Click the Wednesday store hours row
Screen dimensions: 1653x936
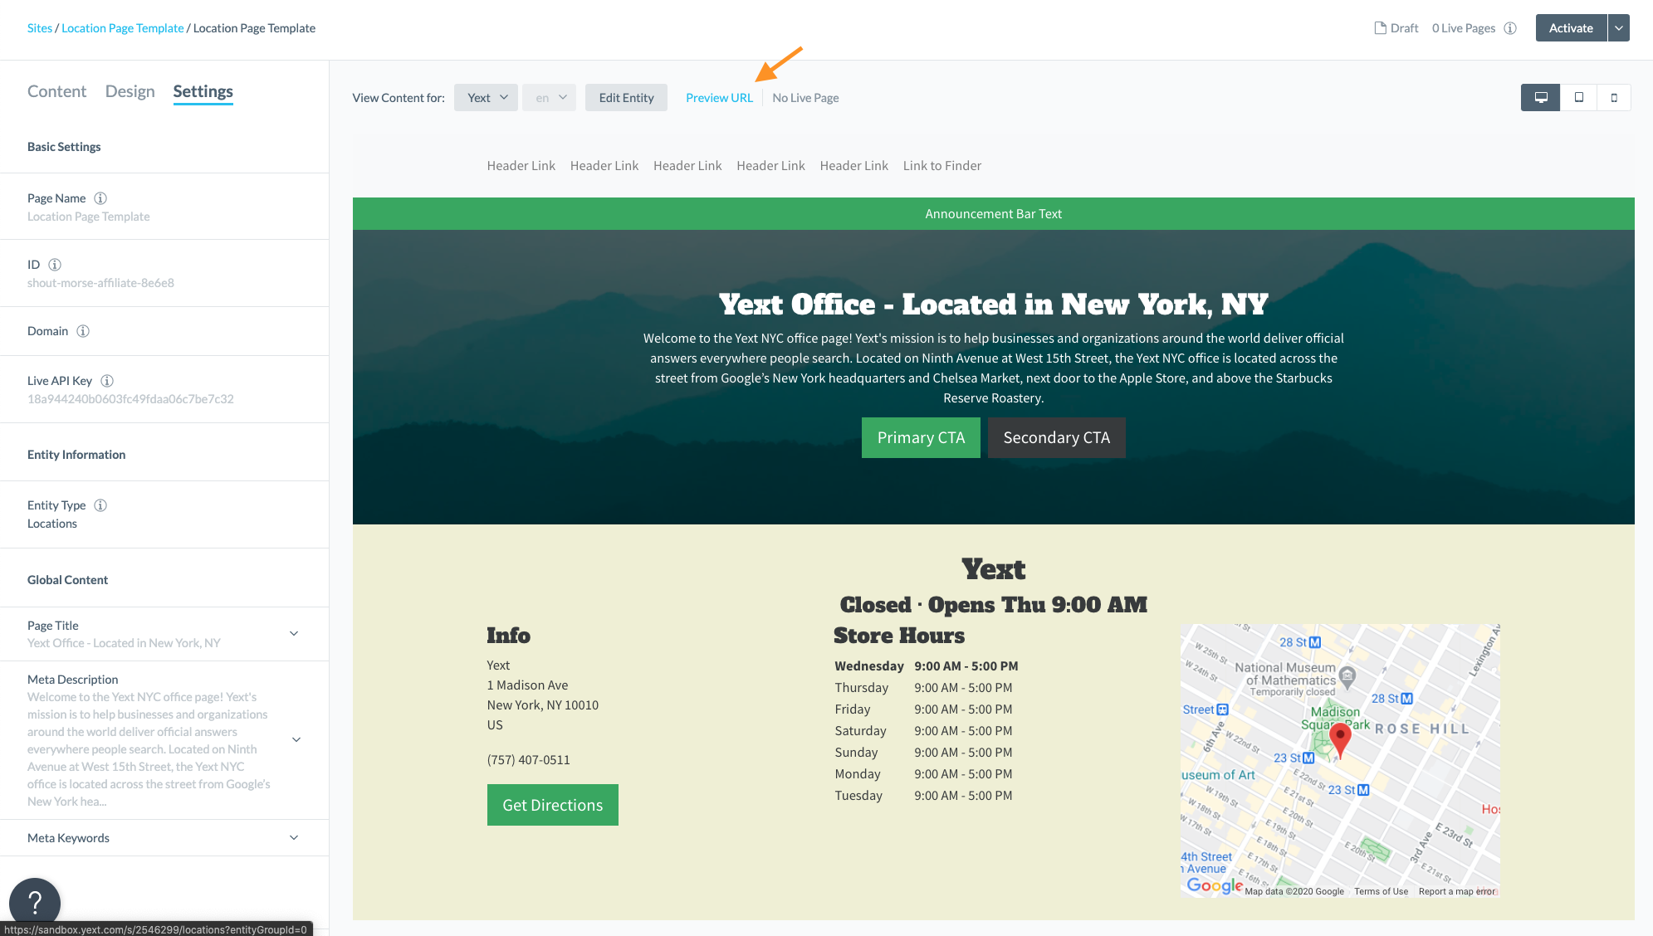pos(926,666)
